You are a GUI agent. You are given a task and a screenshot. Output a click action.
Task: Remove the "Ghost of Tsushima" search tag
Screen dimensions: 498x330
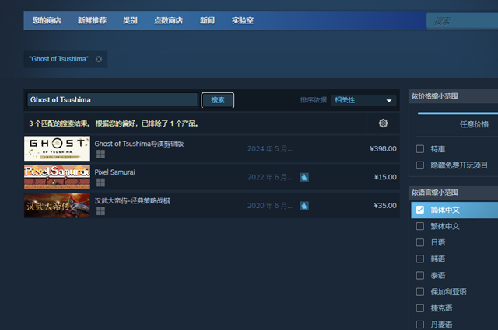click(99, 59)
